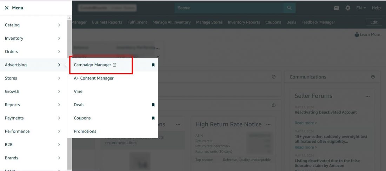
Task: Open Reactivating Deactivated Account forum post
Action: (x=326, y=112)
